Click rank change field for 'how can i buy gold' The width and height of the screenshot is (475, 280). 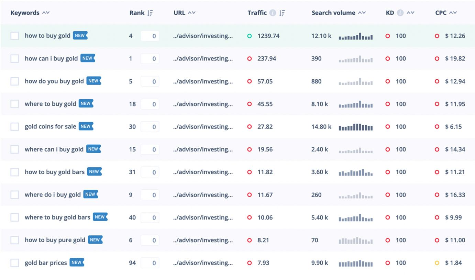click(150, 58)
